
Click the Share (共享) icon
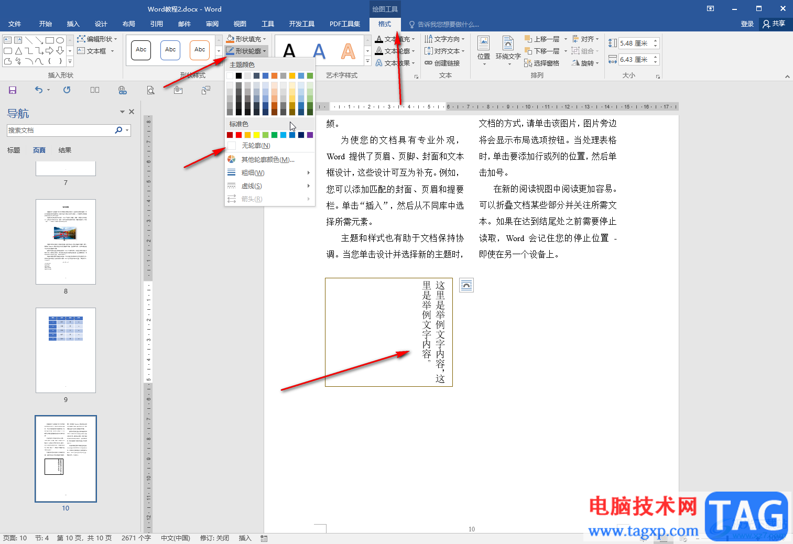tap(774, 24)
